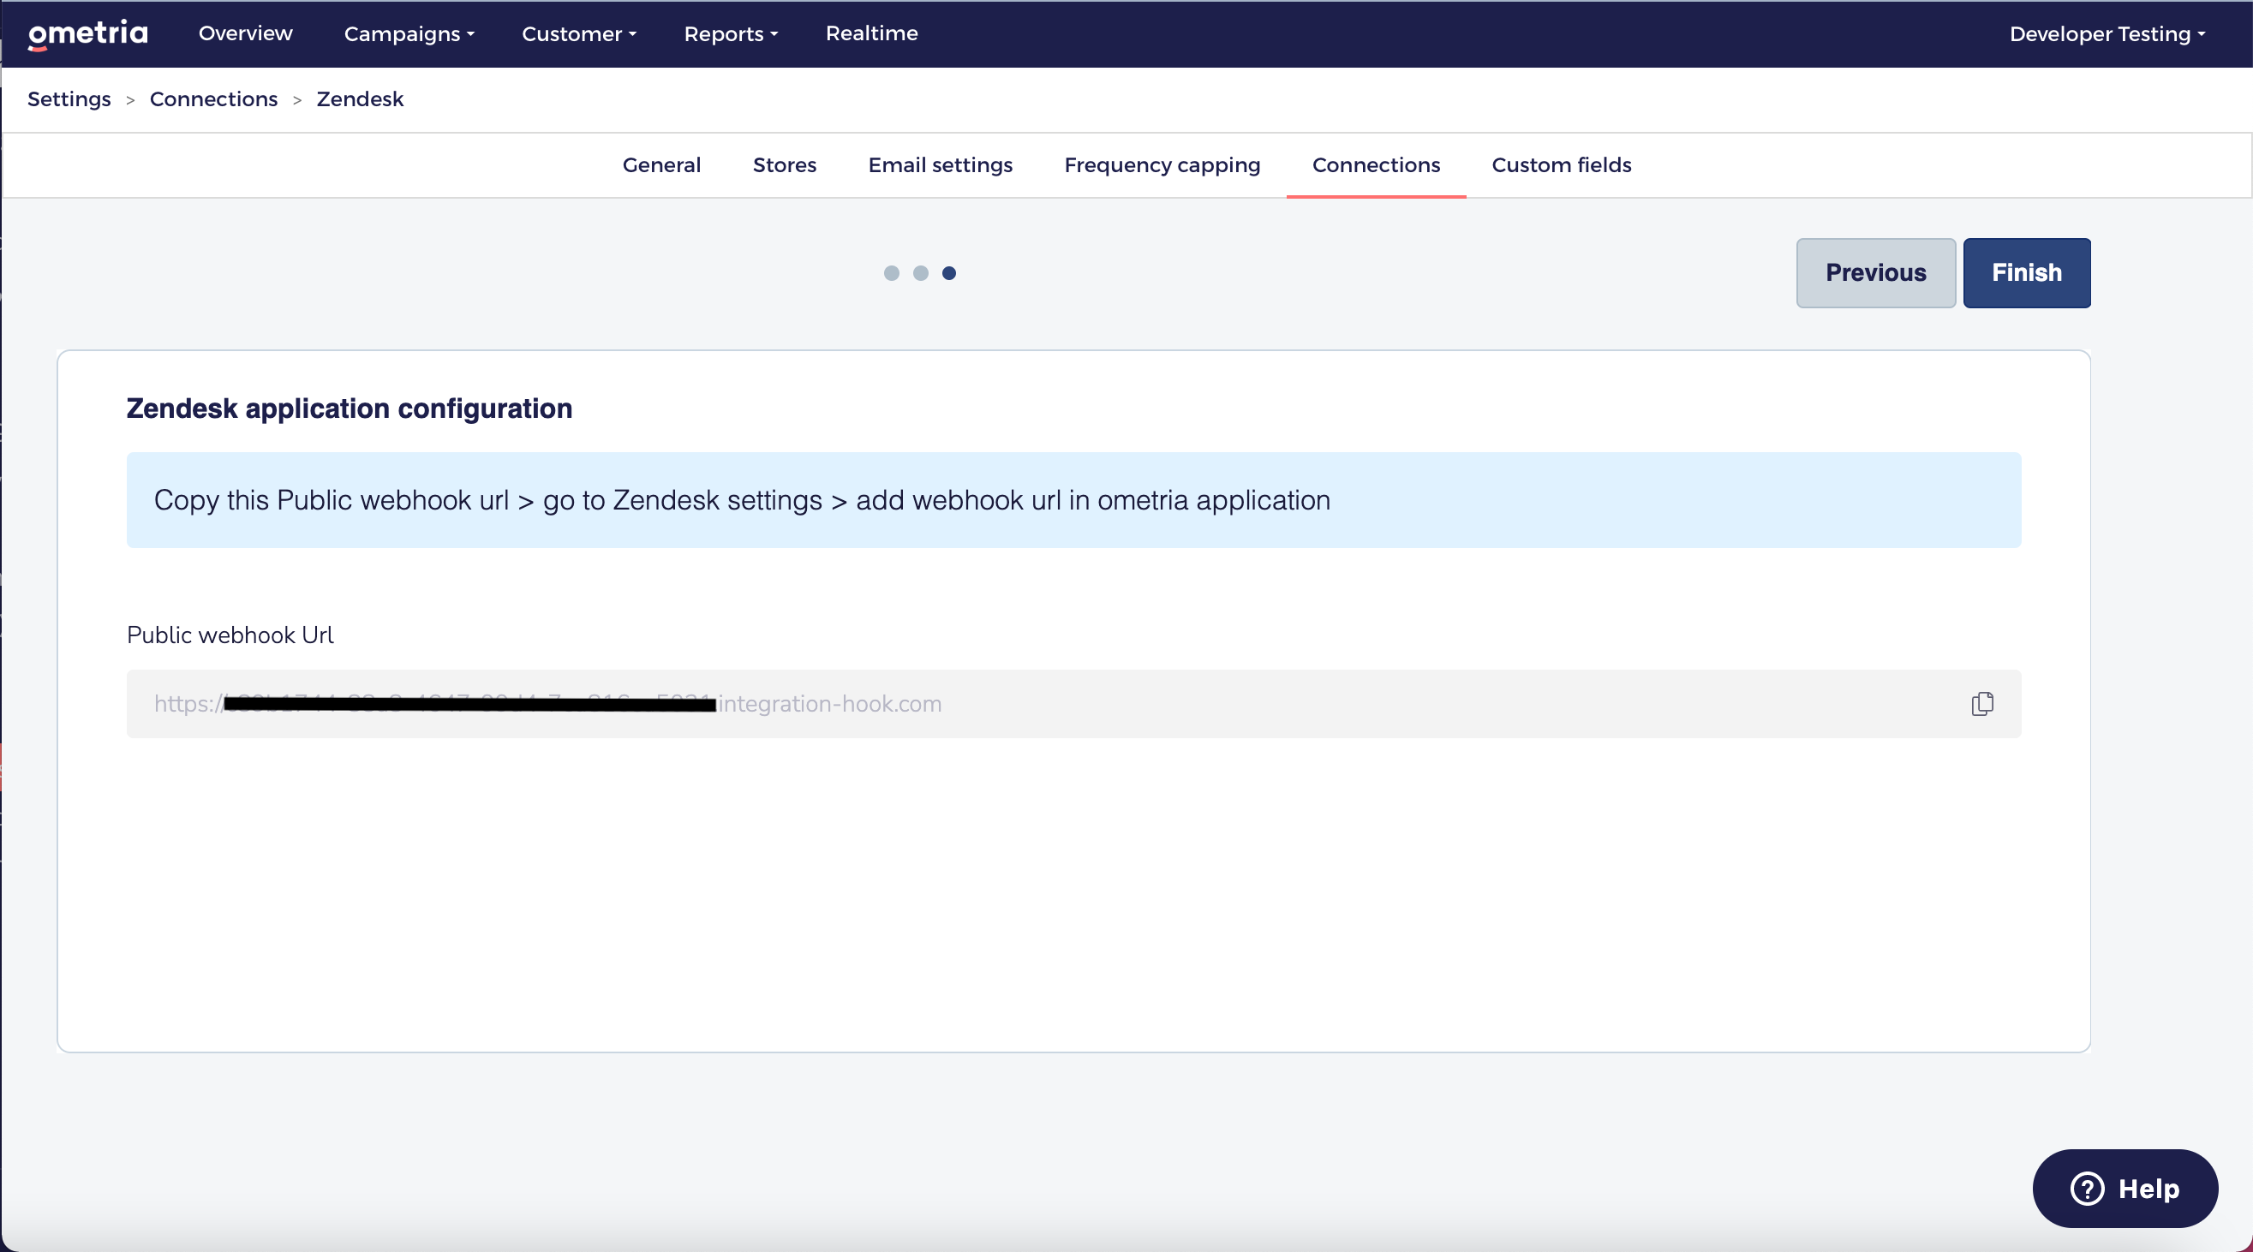Click the blue webhook instructions banner
This screenshot has width=2253, height=1252.
click(x=1073, y=500)
